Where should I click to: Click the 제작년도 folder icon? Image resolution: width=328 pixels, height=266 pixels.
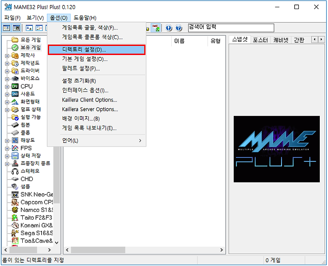click(15, 63)
